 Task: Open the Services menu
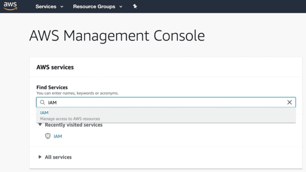pos(46,6)
